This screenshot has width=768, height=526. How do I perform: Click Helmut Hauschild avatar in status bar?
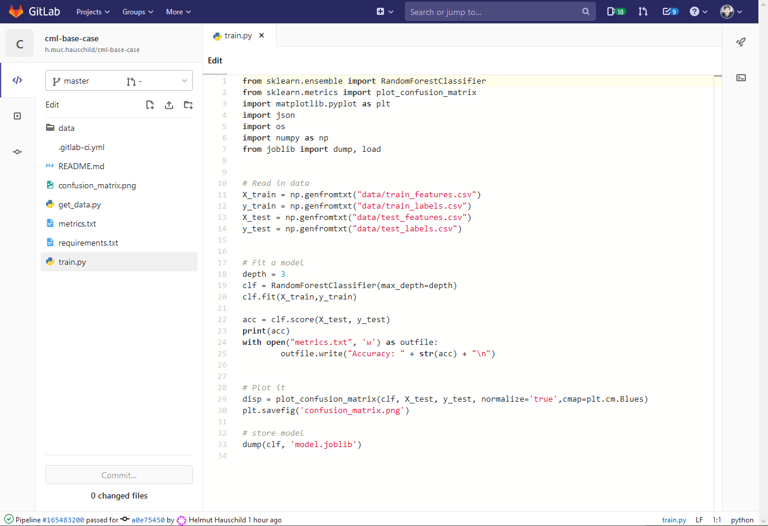182,520
